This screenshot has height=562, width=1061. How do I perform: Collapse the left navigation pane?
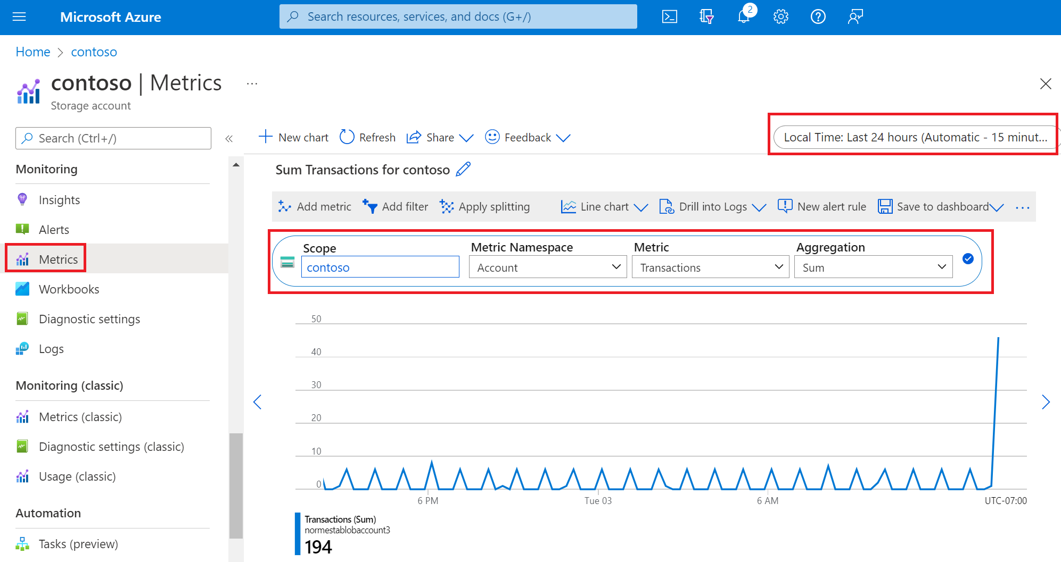tap(229, 139)
